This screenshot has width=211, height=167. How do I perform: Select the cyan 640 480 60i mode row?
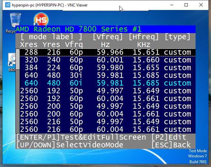[x=108, y=83]
